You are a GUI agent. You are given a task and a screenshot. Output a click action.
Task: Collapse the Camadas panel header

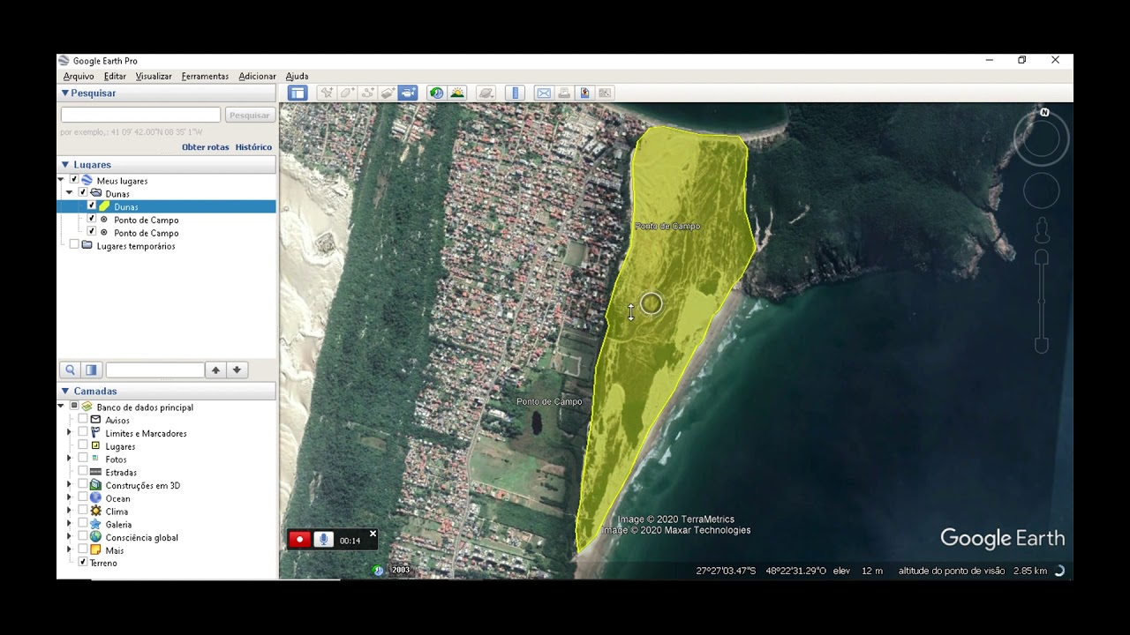(166, 391)
